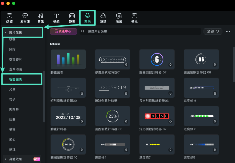Download the 進度條 6 effect
This screenshot has width=235, height=163.
[x=215, y=93]
